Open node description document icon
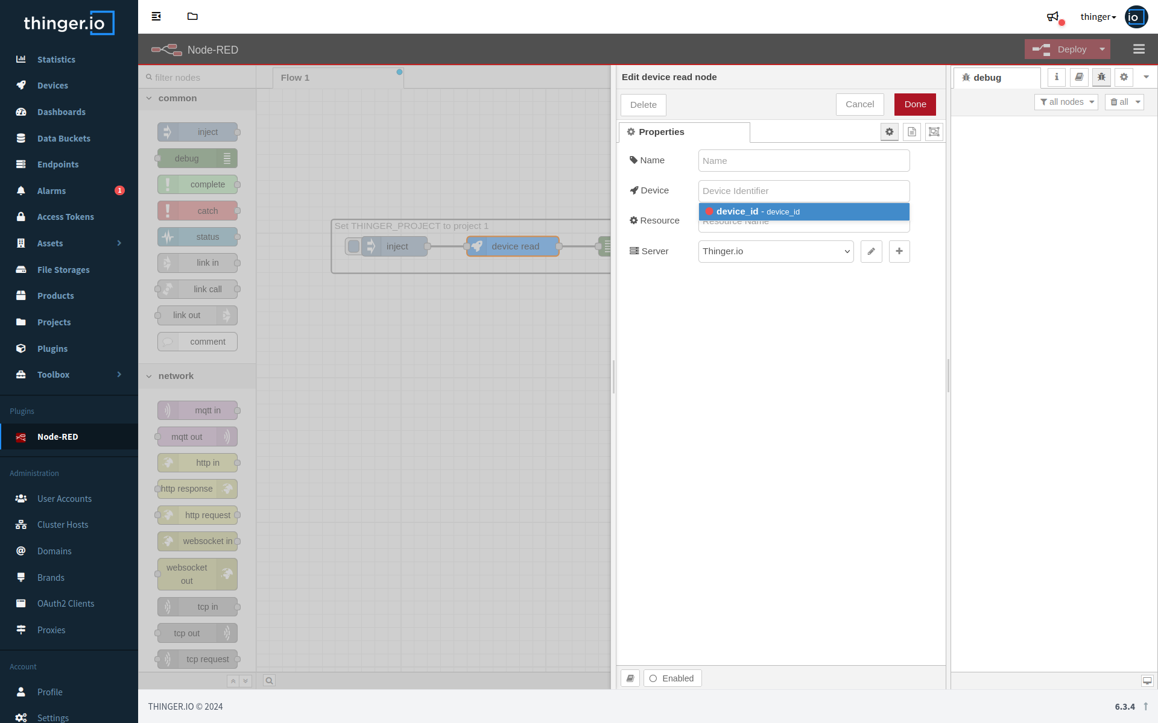 [x=911, y=132]
